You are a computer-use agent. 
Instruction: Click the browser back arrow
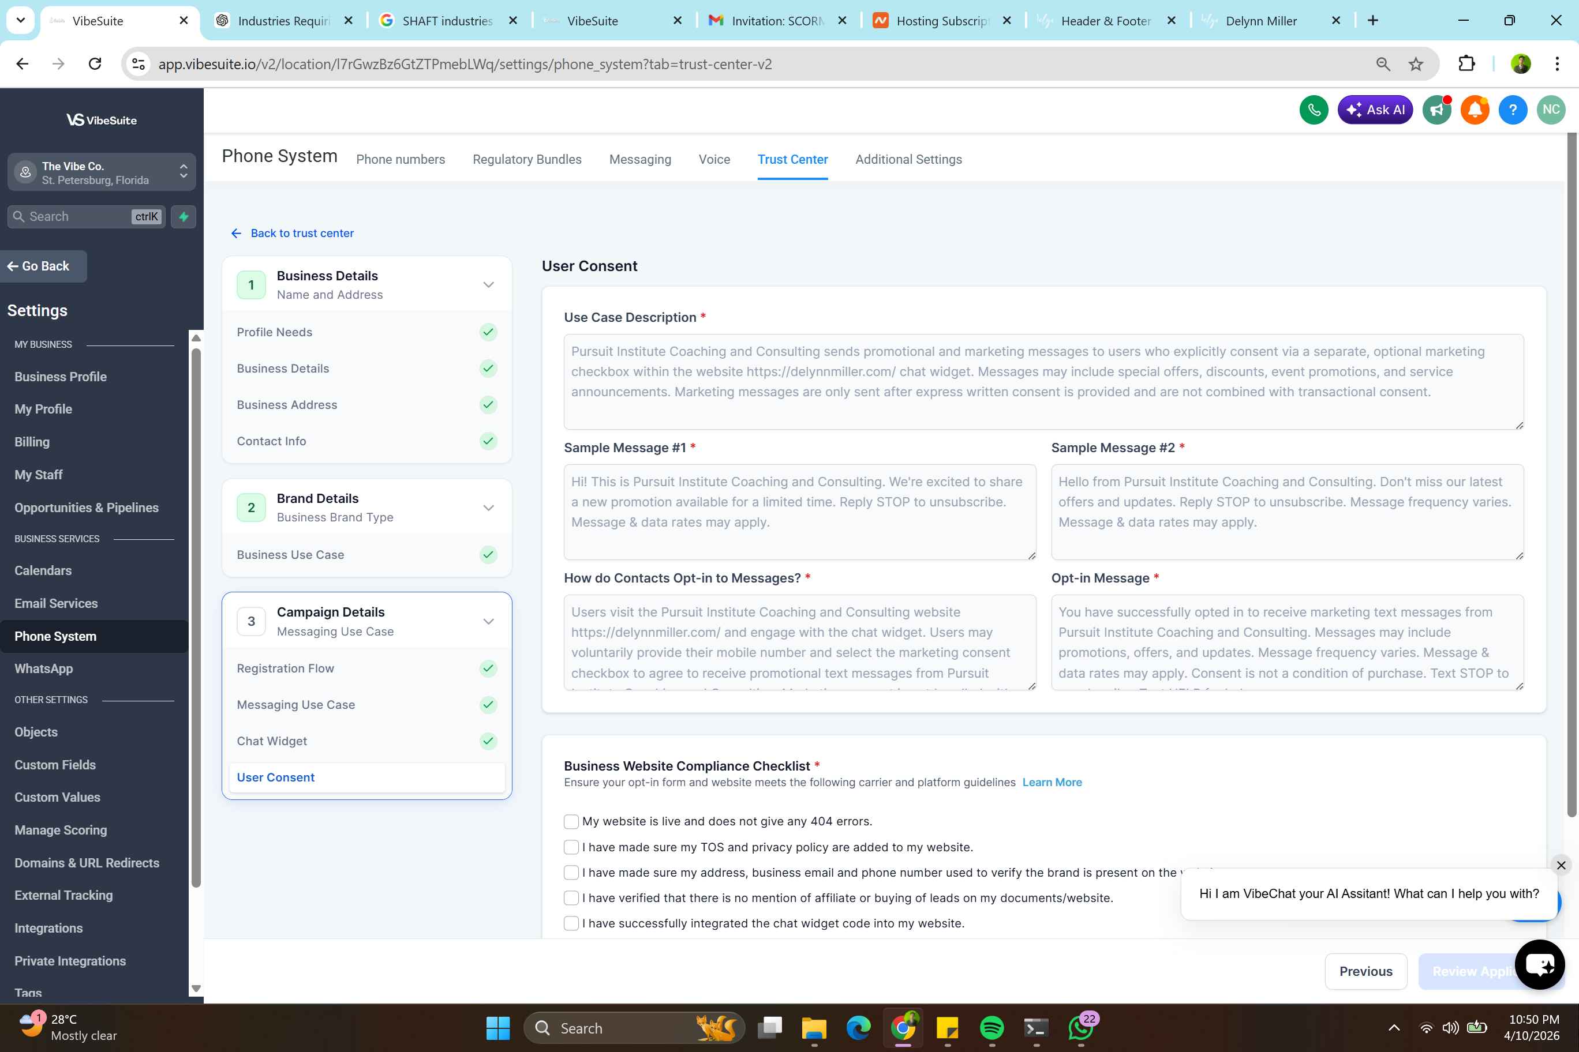(22, 64)
